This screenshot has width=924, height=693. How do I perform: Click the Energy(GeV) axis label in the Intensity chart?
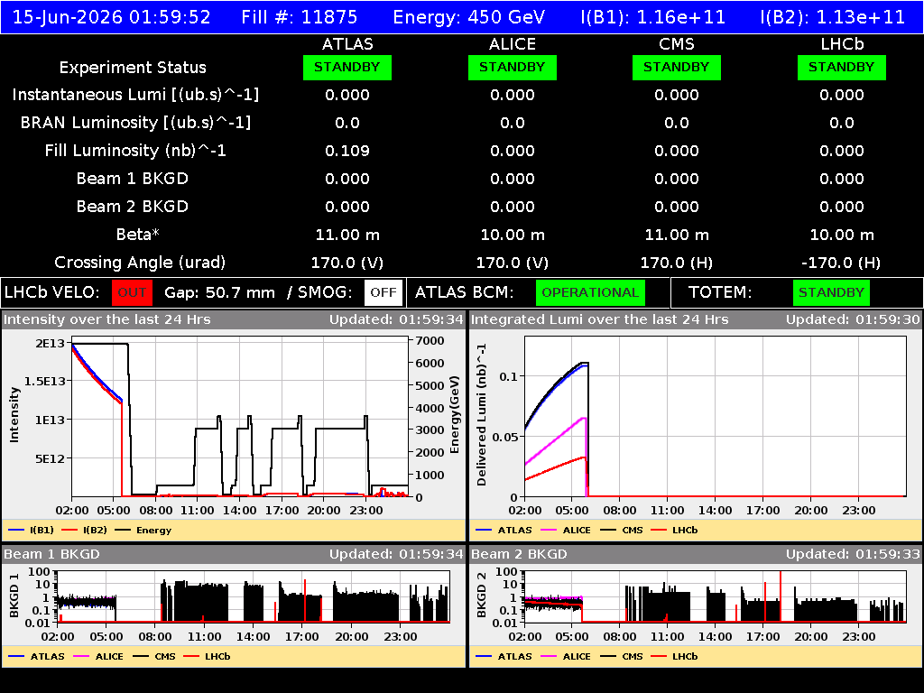click(455, 415)
